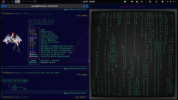Screen dimensions: 178x100
Task: Click the circular indicator icon in the tray
Action: click(x=125, y=2)
